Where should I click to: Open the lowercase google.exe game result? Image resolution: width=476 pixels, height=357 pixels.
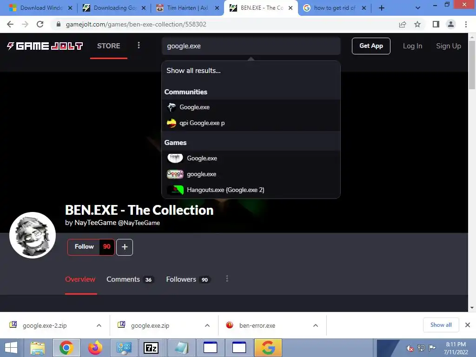pos(251,174)
